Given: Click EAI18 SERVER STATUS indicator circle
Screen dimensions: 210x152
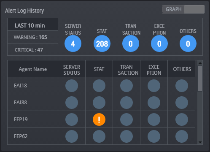Looking at the screenshot, I should [x=72, y=86].
